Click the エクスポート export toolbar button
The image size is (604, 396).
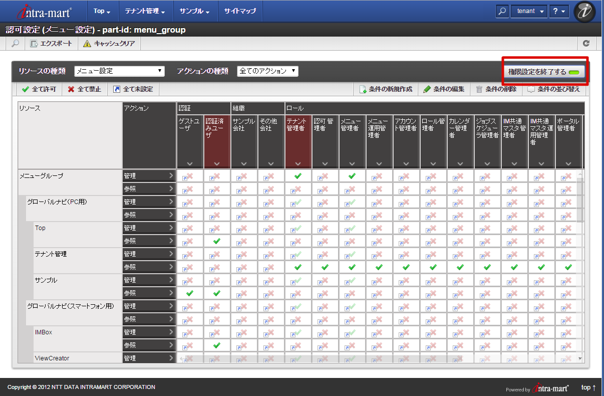click(51, 44)
